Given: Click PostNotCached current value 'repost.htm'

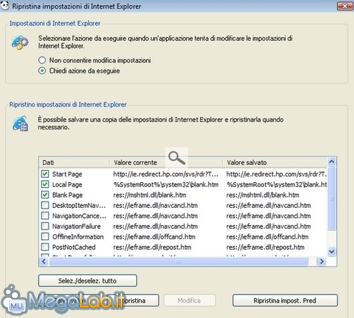Looking at the screenshot, I should tap(152, 247).
